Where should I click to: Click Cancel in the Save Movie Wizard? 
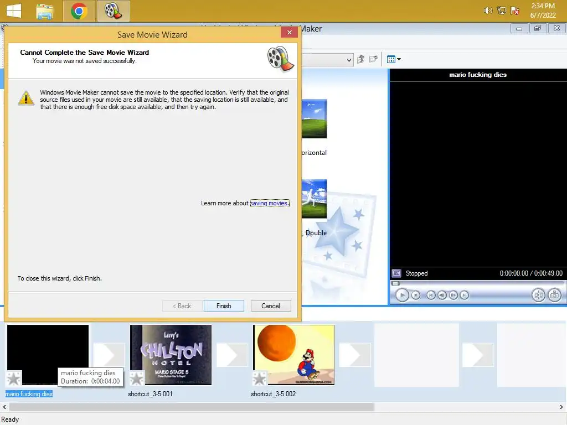(270, 305)
